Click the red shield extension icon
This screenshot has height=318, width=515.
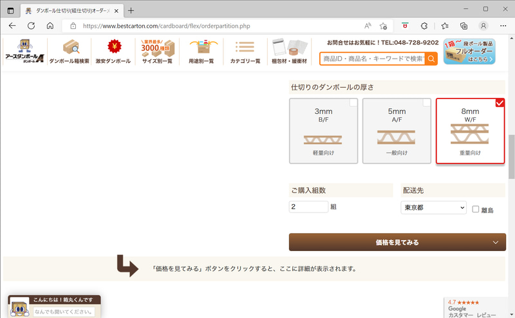(405, 26)
